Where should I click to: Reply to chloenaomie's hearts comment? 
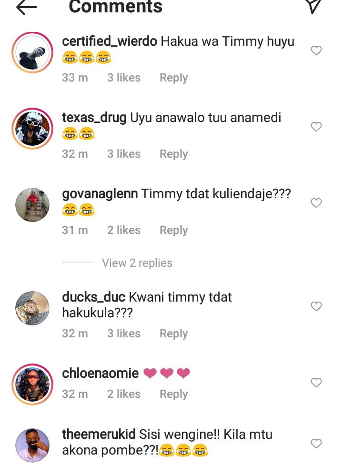(x=174, y=394)
